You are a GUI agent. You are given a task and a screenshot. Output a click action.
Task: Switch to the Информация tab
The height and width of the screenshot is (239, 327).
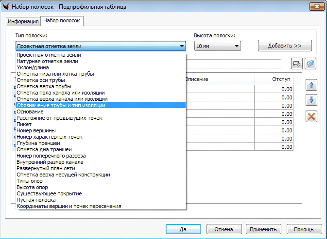point(23,21)
